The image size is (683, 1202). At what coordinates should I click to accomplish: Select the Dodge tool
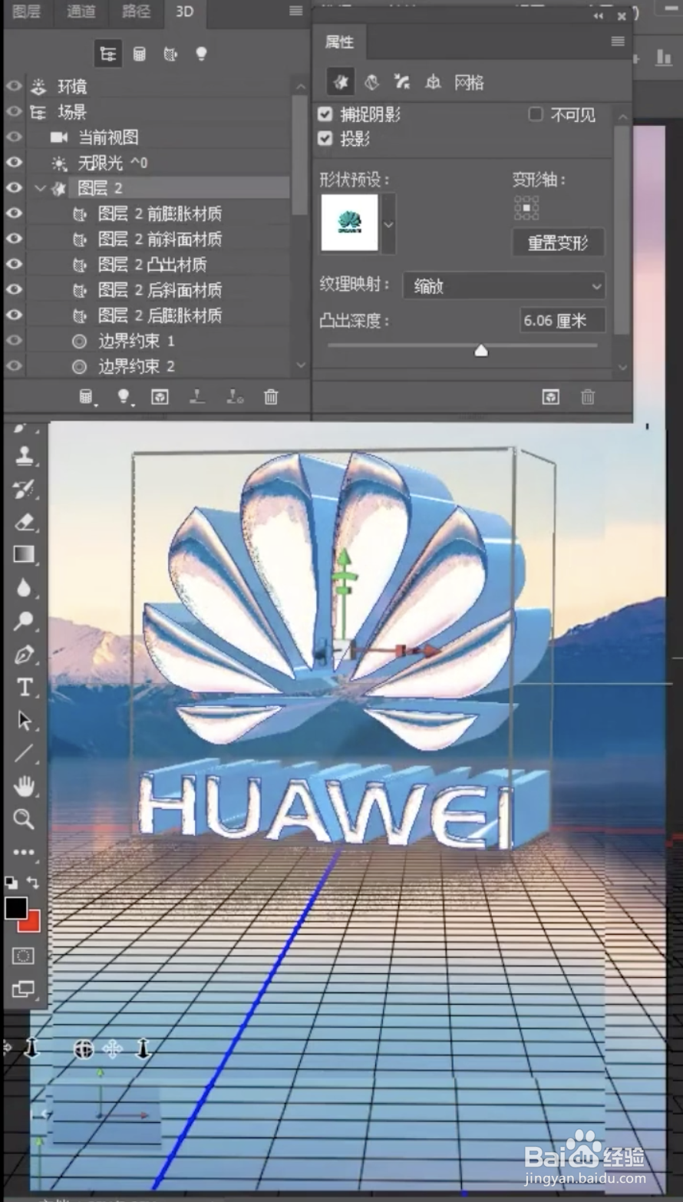click(x=25, y=621)
